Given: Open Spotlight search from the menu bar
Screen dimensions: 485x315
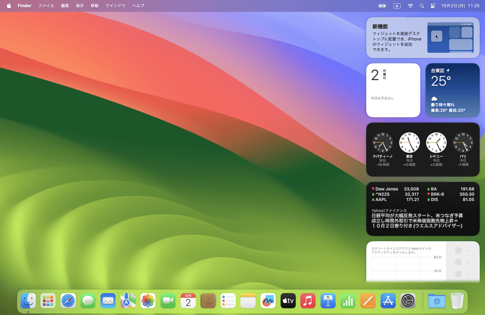Looking at the screenshot, I should (421, 5).
